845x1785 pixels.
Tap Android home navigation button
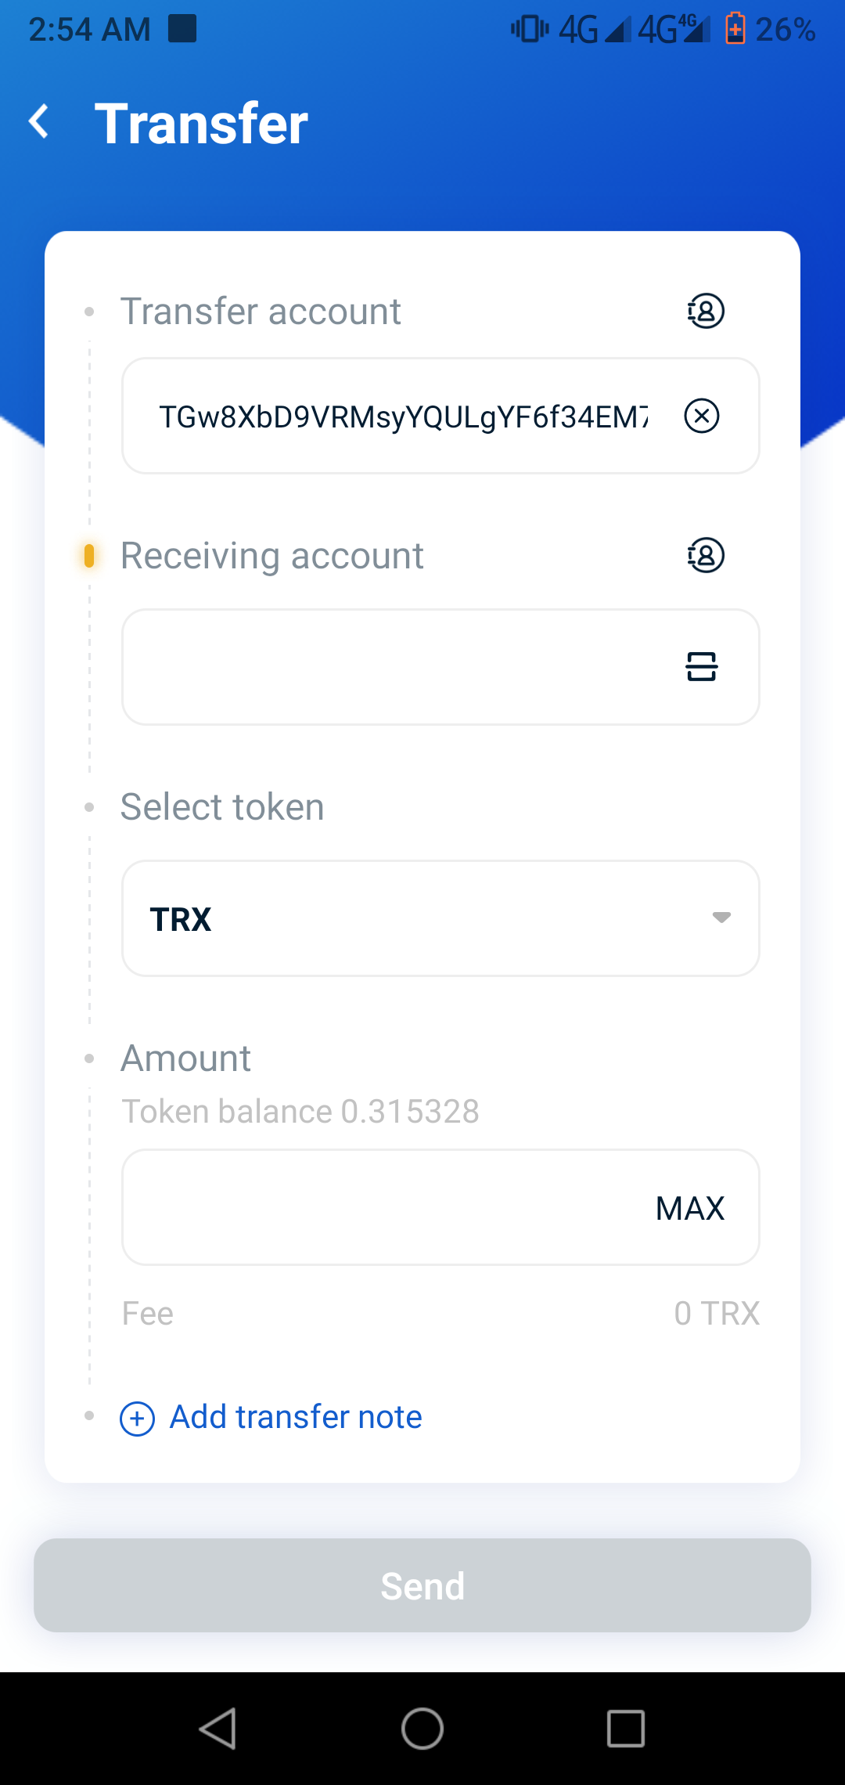[422, 1728]
